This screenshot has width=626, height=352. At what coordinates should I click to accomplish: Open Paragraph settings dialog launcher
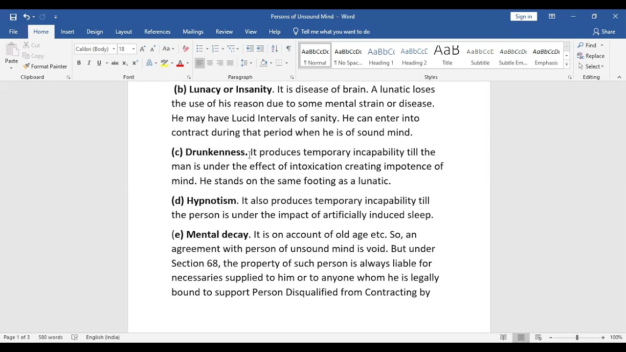point(292,77)
